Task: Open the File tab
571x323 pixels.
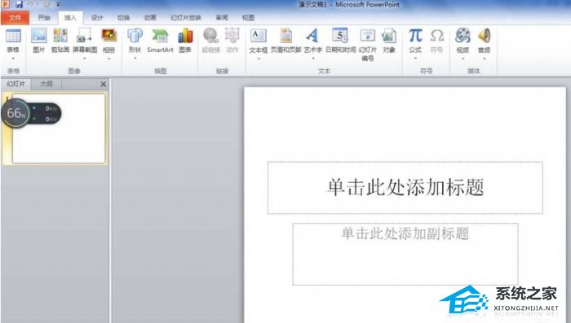Action: [x=15, y=17]
